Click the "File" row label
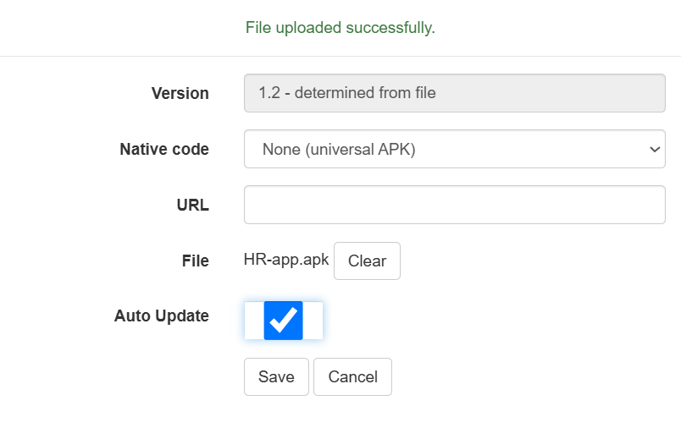The width and height of the screenshot is (681, 428). (x=195, y=261)
